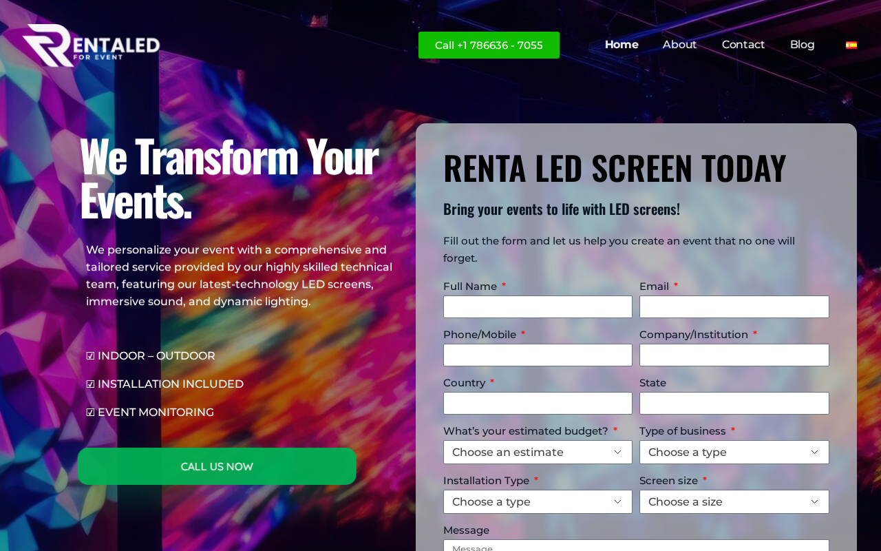Visit the Blog section
The width and height of the screenshot is (881, 551).
pyautogui.click(x=803, y=45)
